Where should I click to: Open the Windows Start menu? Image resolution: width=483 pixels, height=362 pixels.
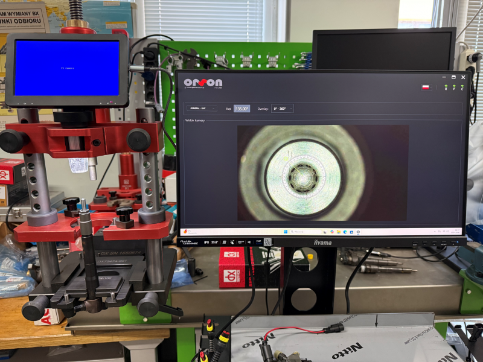click(x=284, y=231)
